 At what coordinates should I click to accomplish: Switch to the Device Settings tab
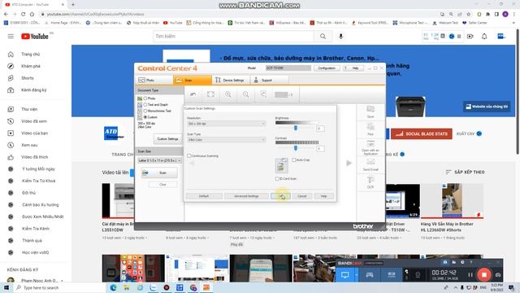230,80
